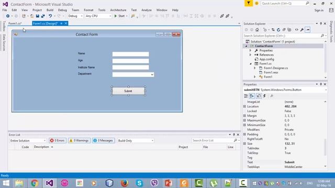This screenshot has height=188, width=335.
Task: Click the Open File folder icon
Action: 32,16
